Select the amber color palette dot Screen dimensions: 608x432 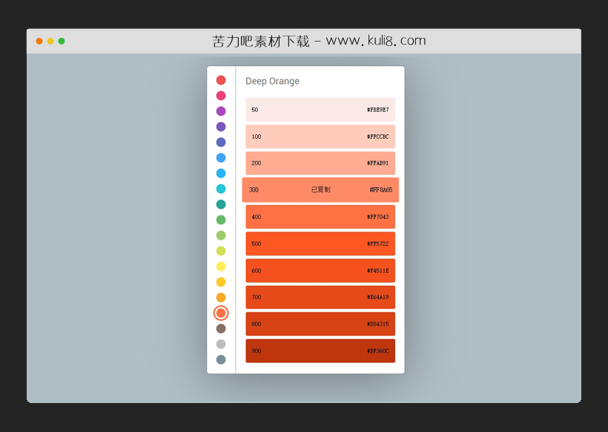point(221,282)
